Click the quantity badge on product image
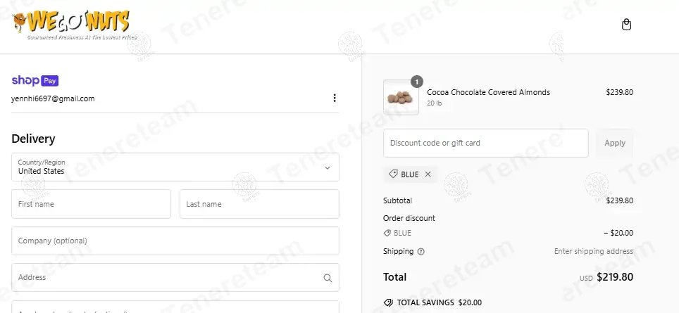 click(416, 82)
